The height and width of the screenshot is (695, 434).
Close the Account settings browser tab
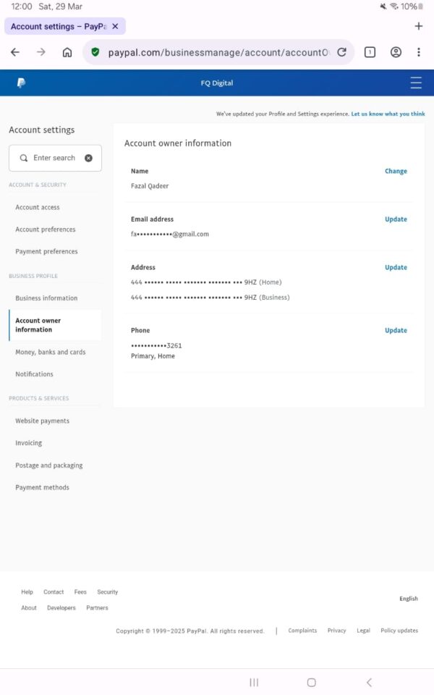115,27
